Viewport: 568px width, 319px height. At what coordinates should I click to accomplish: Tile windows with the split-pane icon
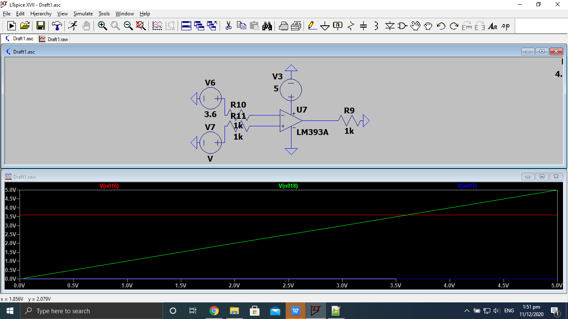(x=186, y=26)
